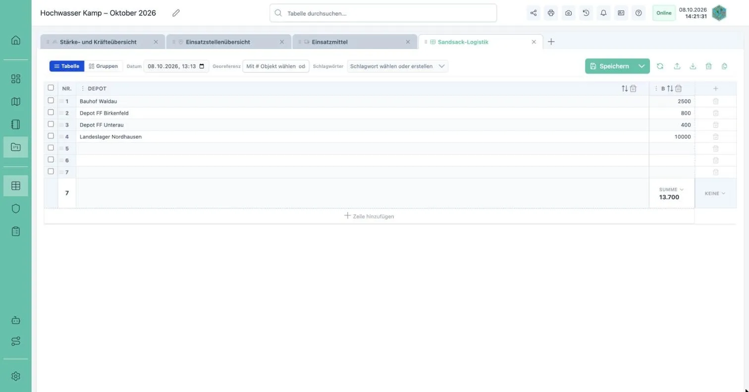The width and height of the screenshot is (749, 392).
Task: Open the notebook icon in the sidebar
Action: [16, 124]
